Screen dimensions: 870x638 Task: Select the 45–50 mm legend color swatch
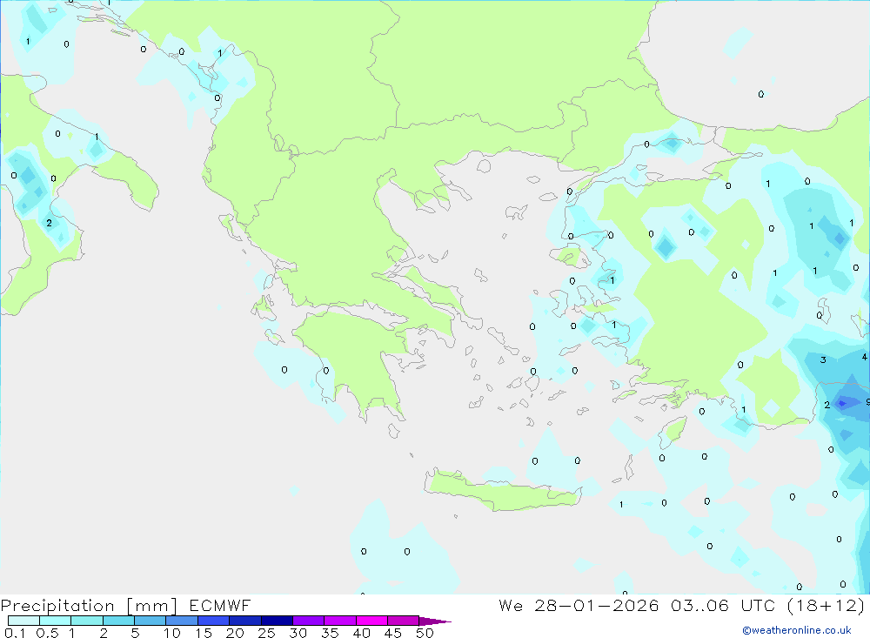[403, 621]
